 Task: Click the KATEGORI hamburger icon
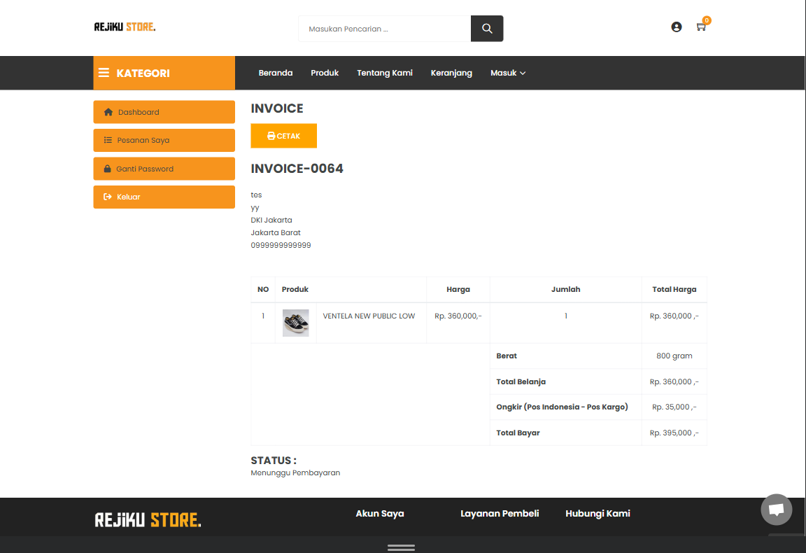pyautogui.click(x=104, y=72)
